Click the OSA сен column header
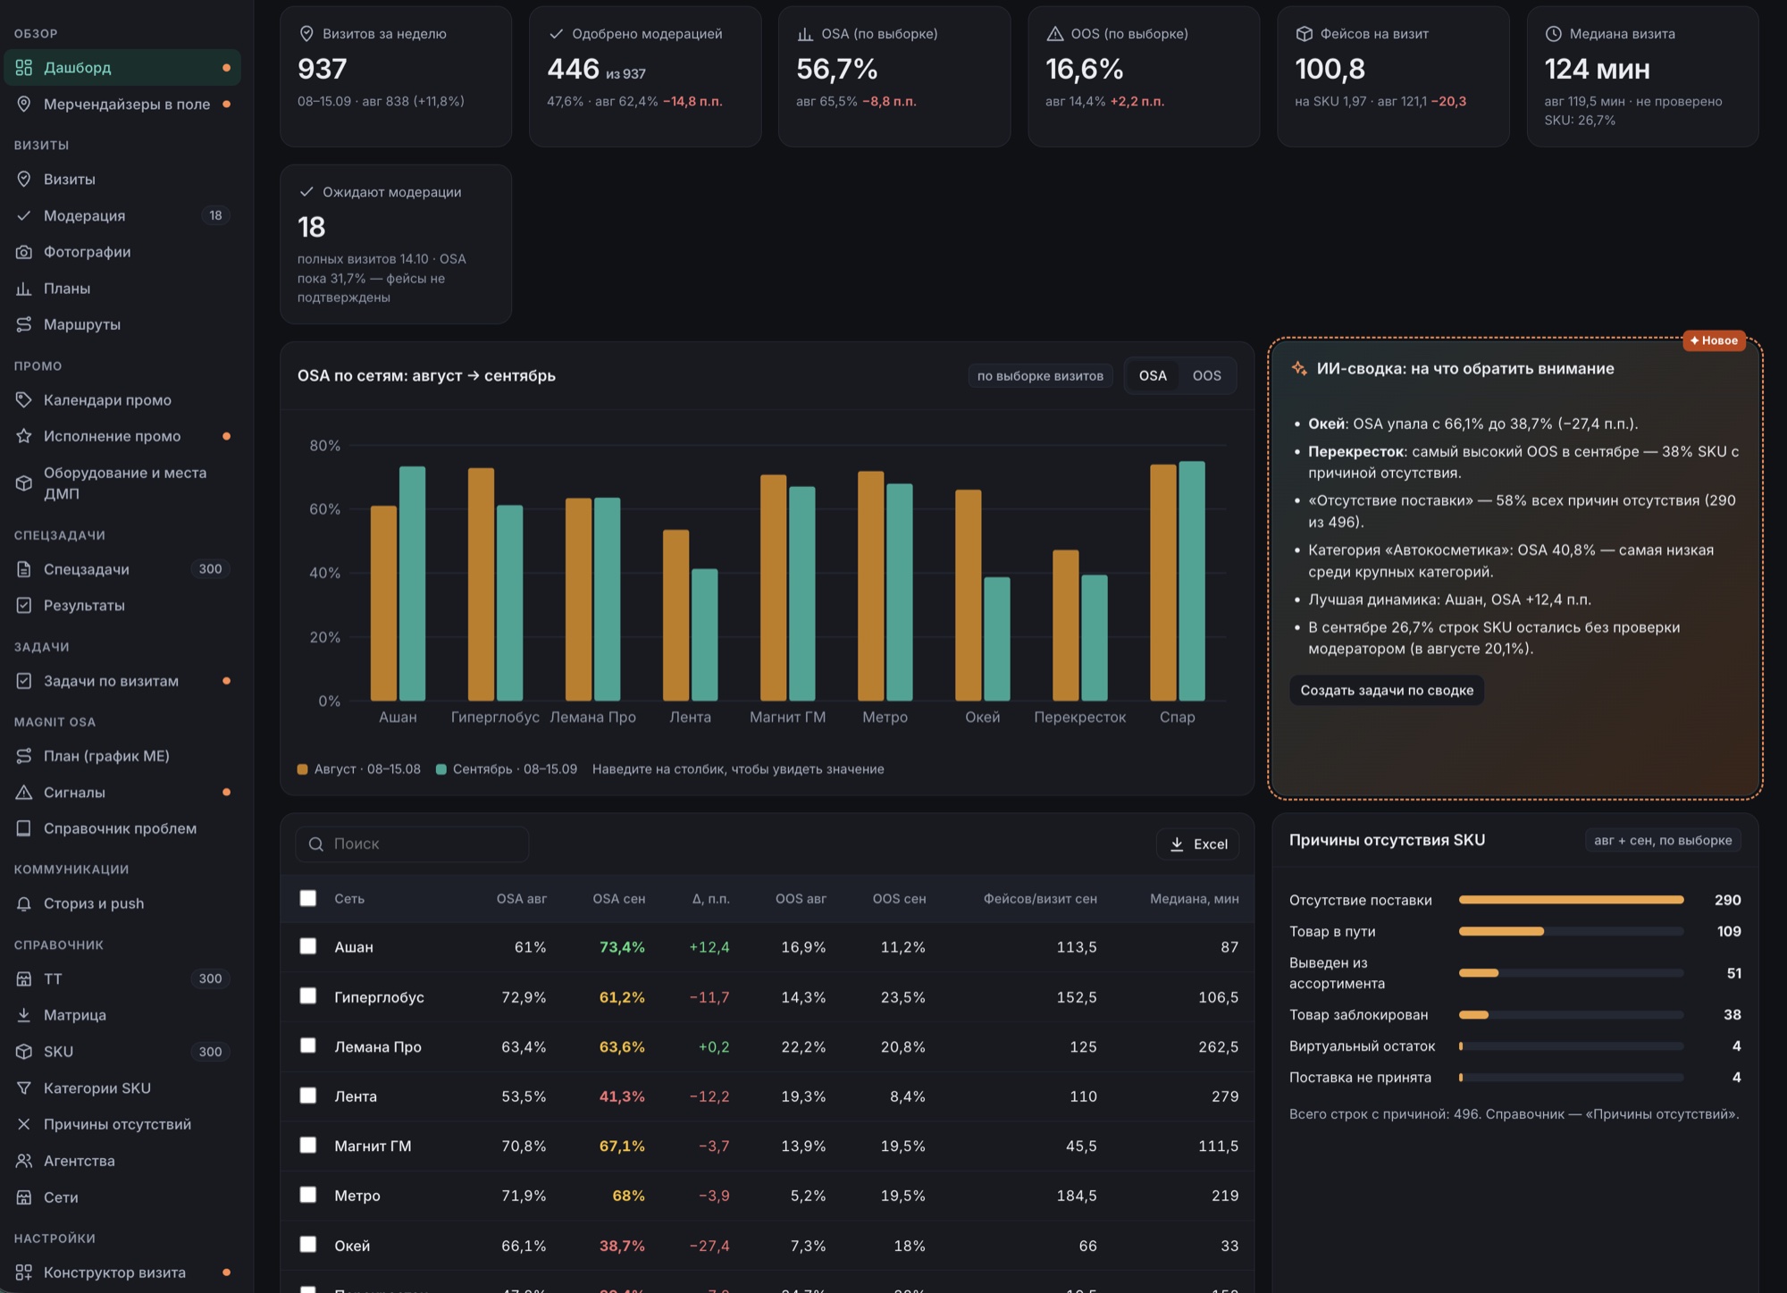Screen dimensions: 1787x1293 618,899
